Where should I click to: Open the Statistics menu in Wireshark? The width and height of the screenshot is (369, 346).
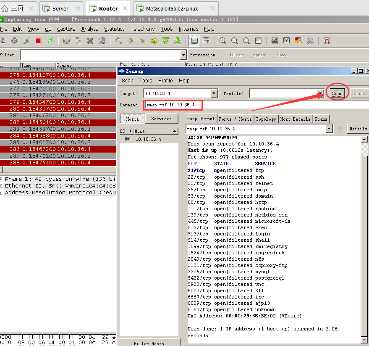click(x=114, y=29)
